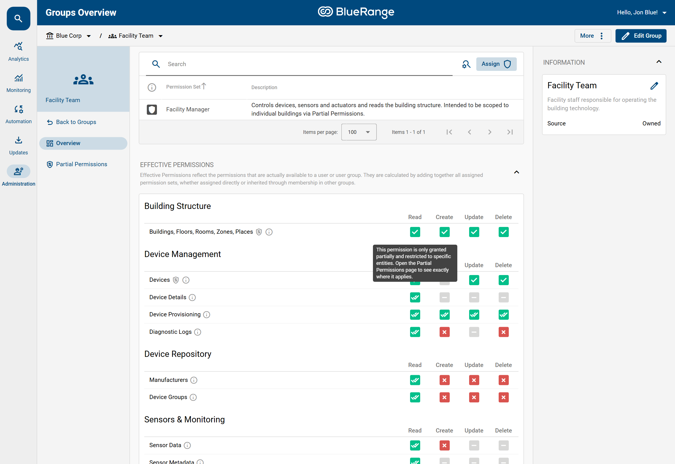Click Buildings row Delete permission checkbox

pos(503,232)
